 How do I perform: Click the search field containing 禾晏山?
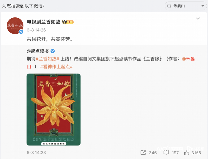point(186,6)
